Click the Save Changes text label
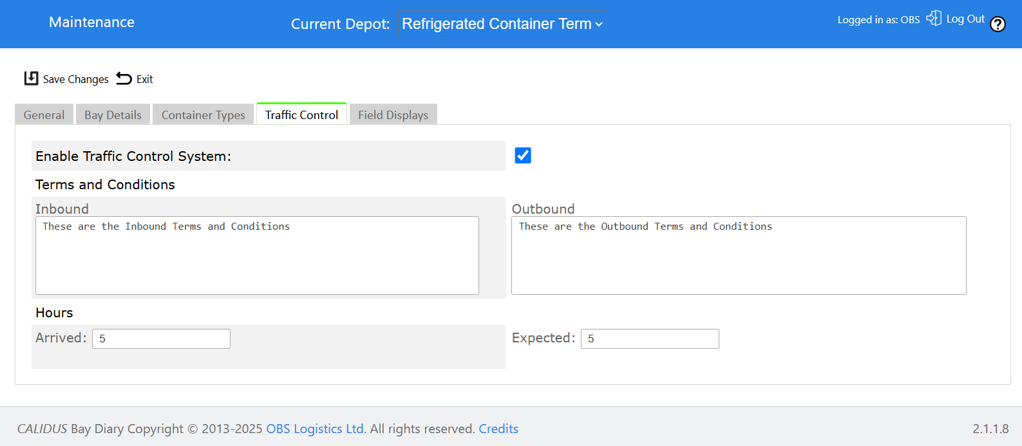This screenshot has height=446, width=1022. [76, 79]
